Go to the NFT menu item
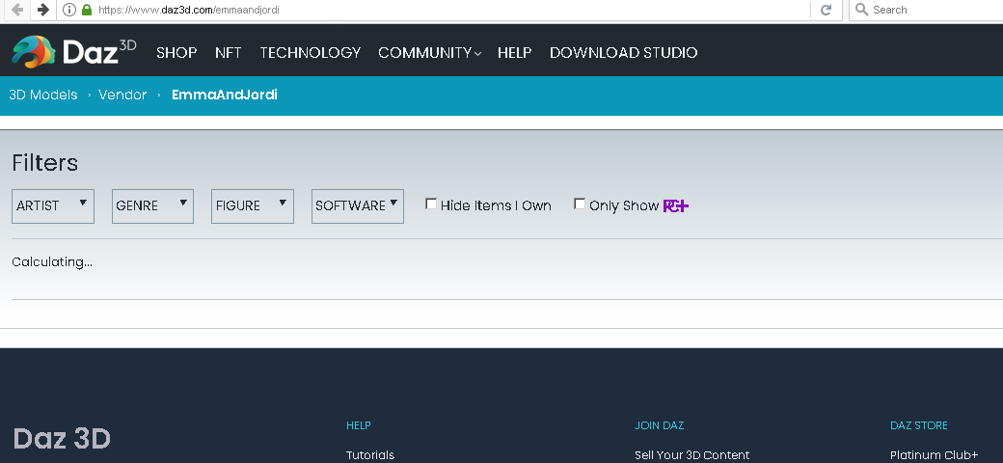Screen dimensions: 1003x463 click(x=229, y=52)
